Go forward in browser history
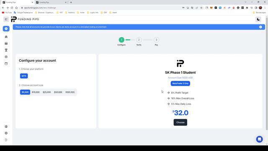The height and width of the screenshot is (151, 268). tap(8, 8)
